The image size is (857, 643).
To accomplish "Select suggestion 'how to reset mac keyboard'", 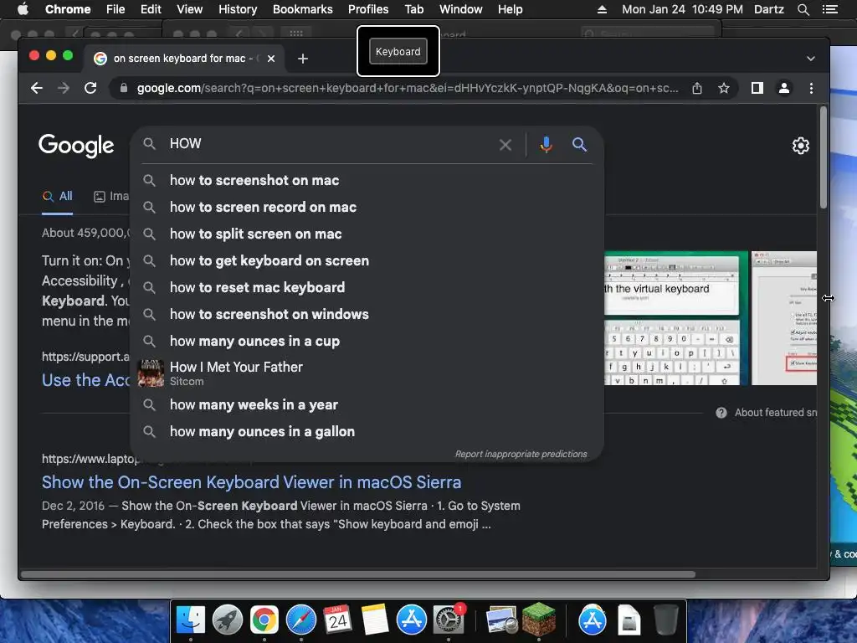I will (367, 288).
